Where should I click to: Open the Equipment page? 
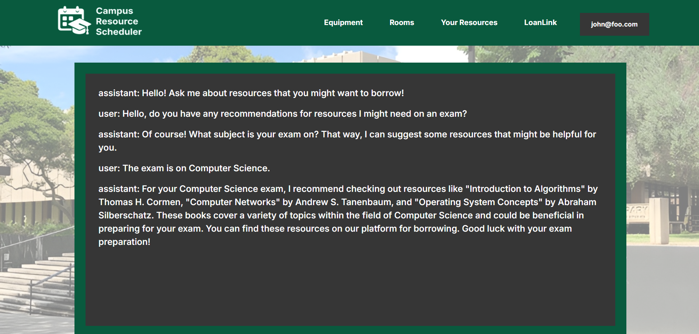tap(343, 22)
